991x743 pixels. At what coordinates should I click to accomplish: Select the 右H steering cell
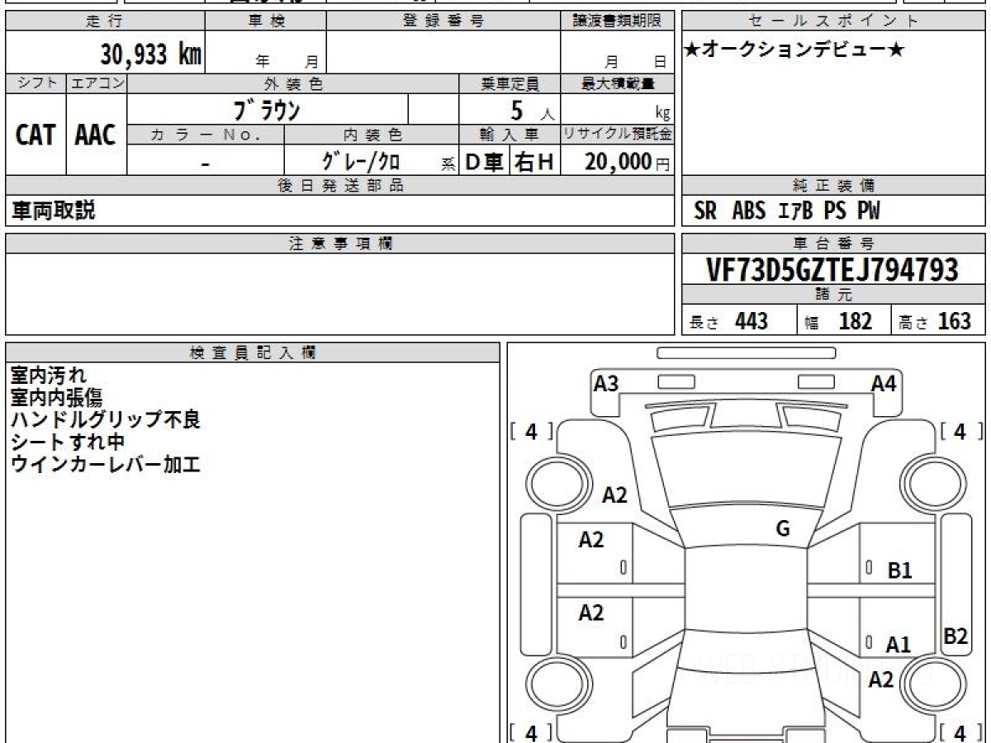[535, 163]
